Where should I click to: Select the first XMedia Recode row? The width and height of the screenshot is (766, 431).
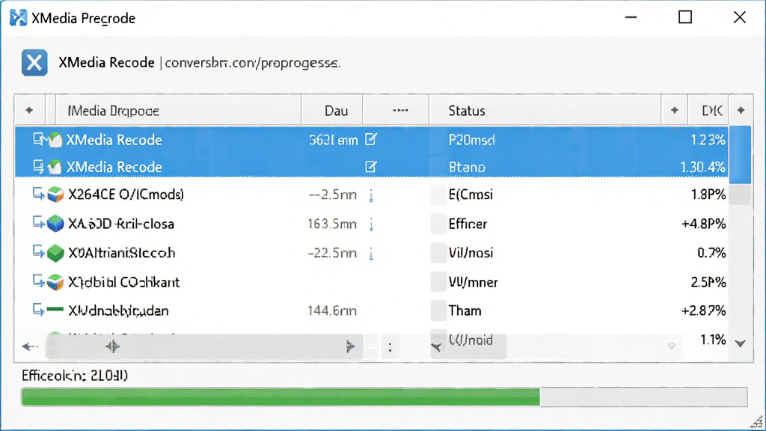(x=371, y=140)
